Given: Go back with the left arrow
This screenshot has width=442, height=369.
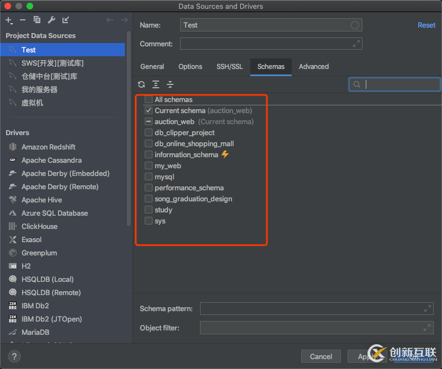Looking at the screenshot, I should 109,20.
